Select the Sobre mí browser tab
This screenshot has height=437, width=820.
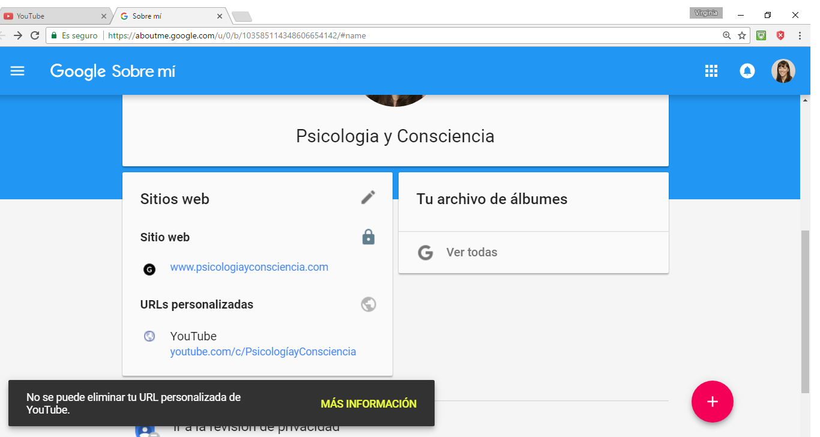click(x=171, y=16)
